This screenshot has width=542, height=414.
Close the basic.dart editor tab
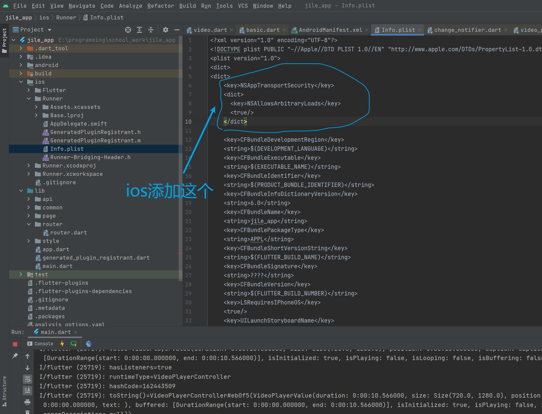[284, 30]
